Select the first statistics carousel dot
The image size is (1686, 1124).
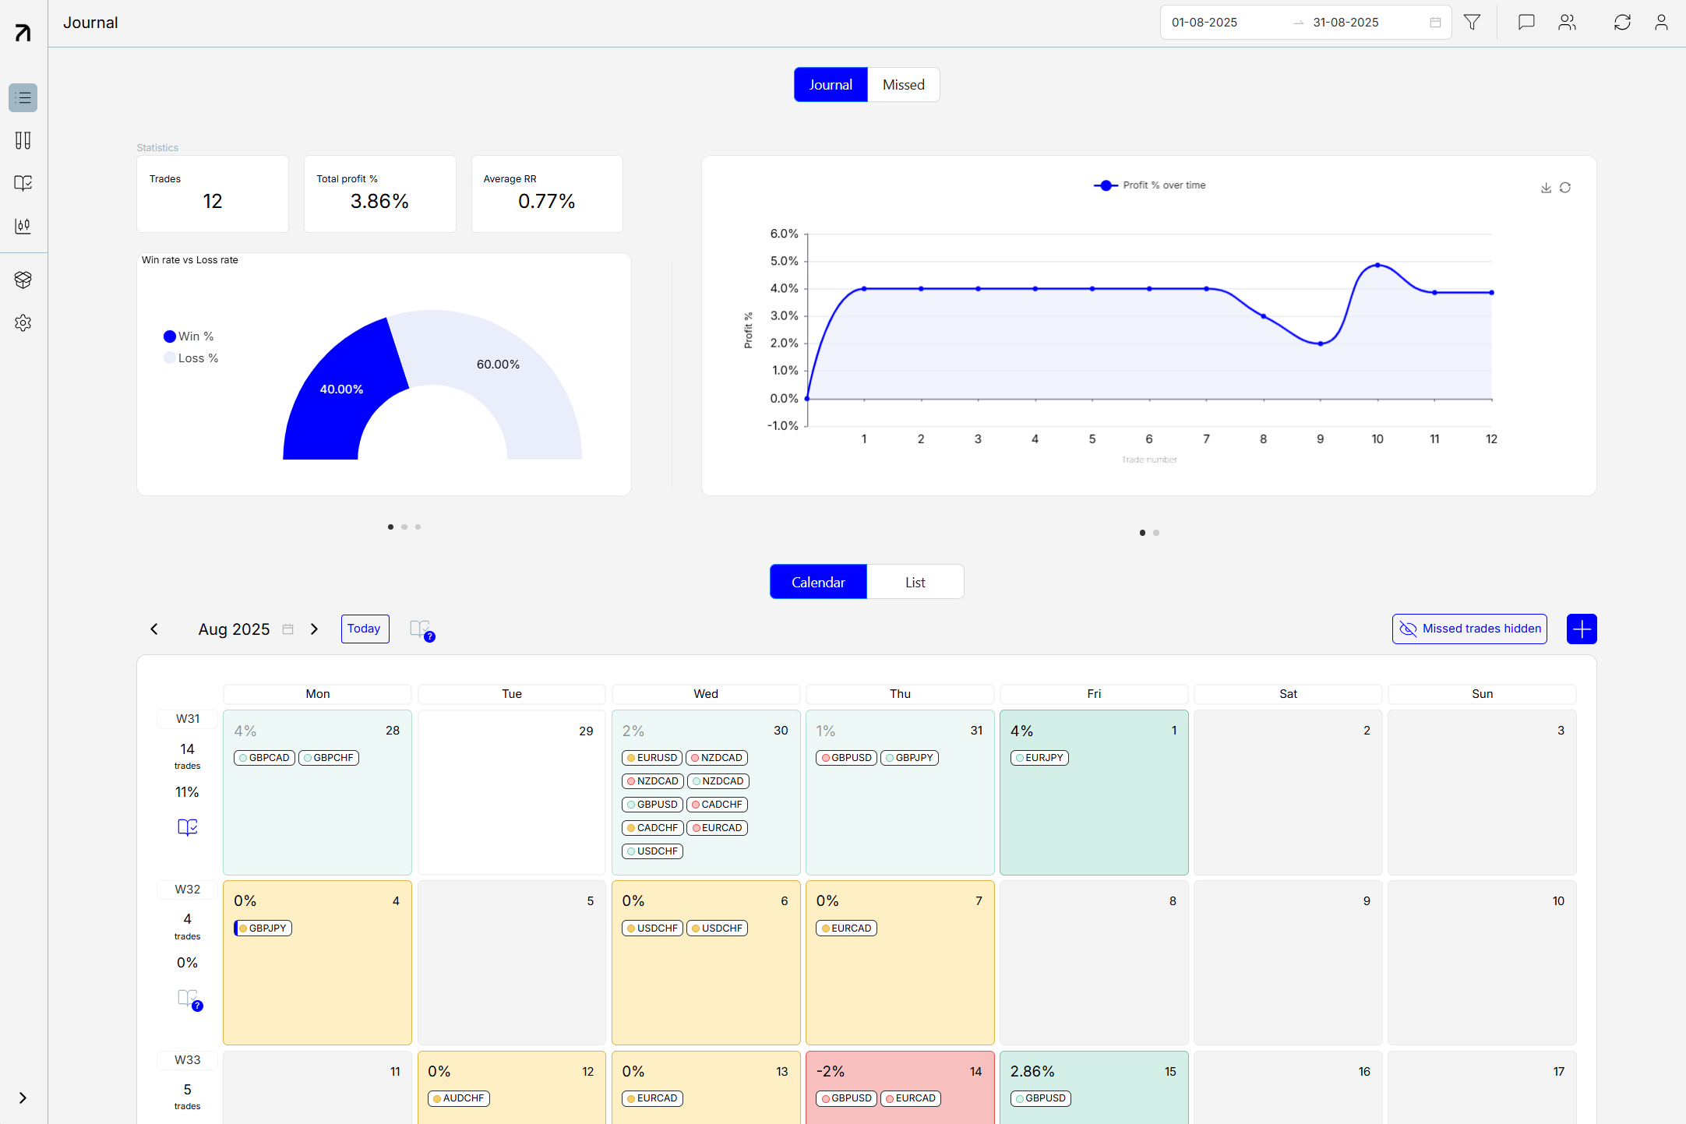click(390, 527)
